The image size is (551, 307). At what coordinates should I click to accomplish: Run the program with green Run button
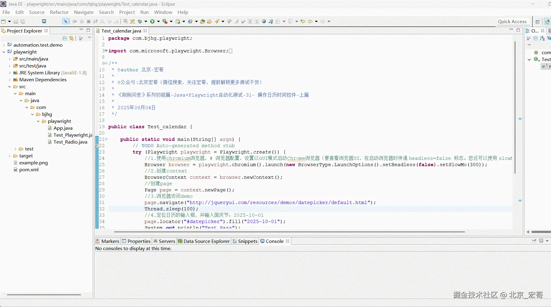coord(152,21)
